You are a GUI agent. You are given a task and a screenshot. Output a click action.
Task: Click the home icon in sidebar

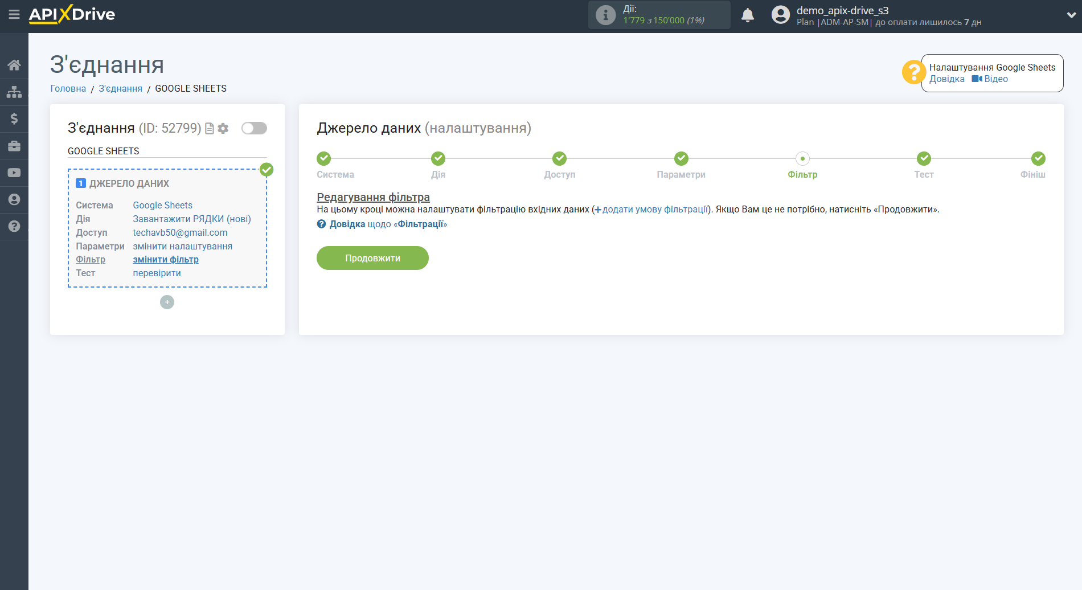coord(14,65)
